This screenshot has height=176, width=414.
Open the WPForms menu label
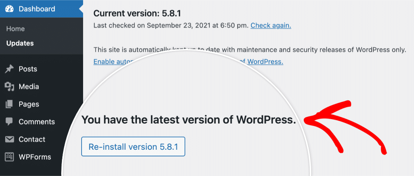(x=35, y=157)
